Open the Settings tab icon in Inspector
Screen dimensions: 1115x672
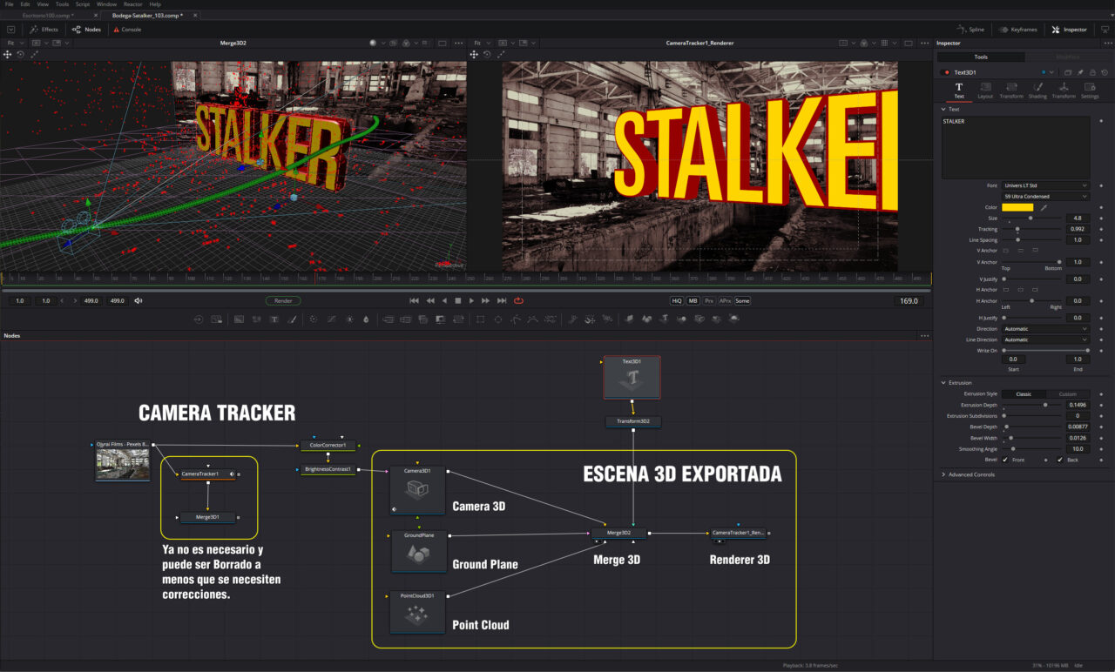point(1090,90)
